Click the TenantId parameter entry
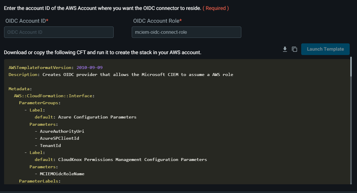Viewport: 357px width, 193px height. (50, 145)
